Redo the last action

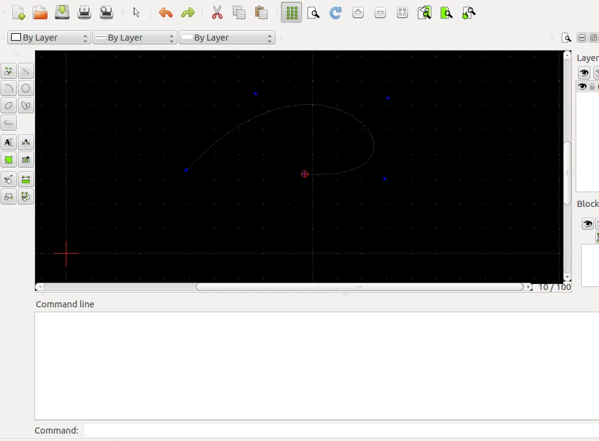pyautogui.click(x=187, y=12)
